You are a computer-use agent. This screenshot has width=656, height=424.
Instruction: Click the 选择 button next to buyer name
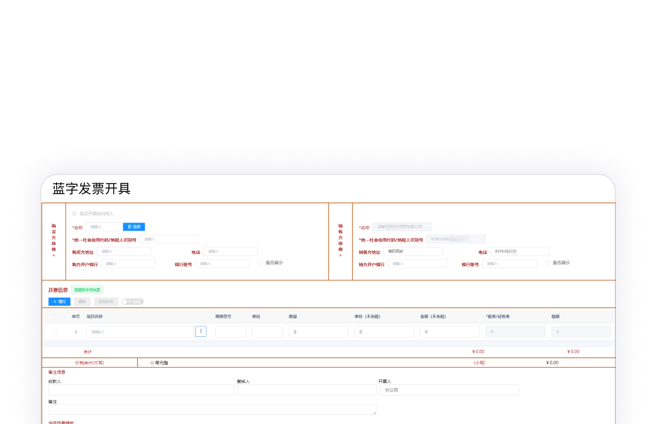[x=134, y=227]
